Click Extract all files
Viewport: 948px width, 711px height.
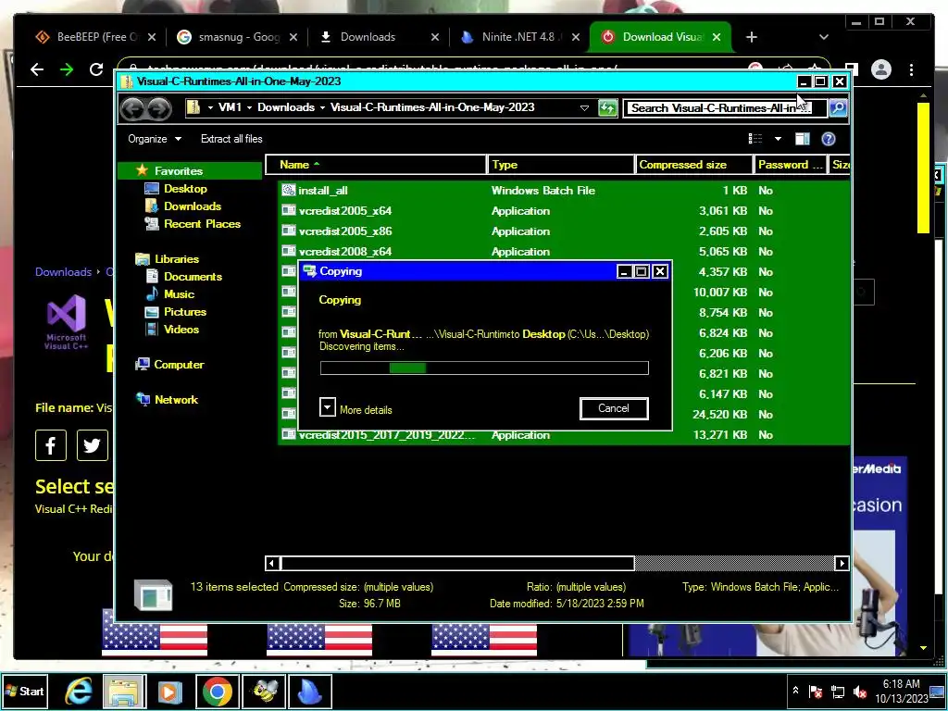coord(231,139)
